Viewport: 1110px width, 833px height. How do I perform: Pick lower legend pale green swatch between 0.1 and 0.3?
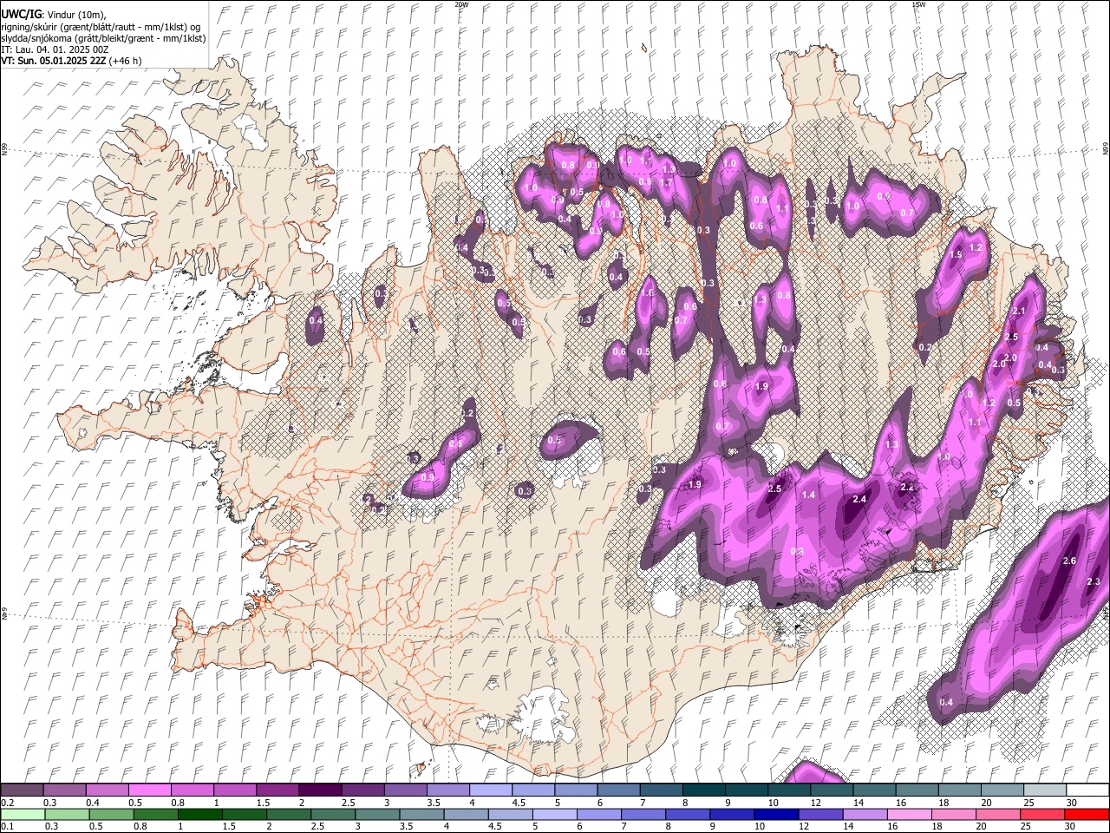[22, 814]
